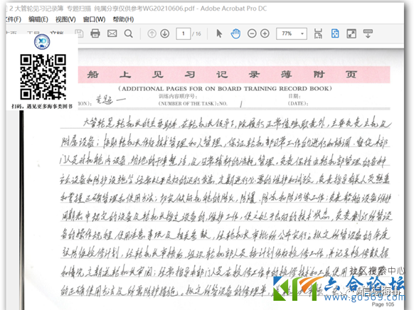Click the QR code image overlay
414x310 pixels.
point(43,77)
